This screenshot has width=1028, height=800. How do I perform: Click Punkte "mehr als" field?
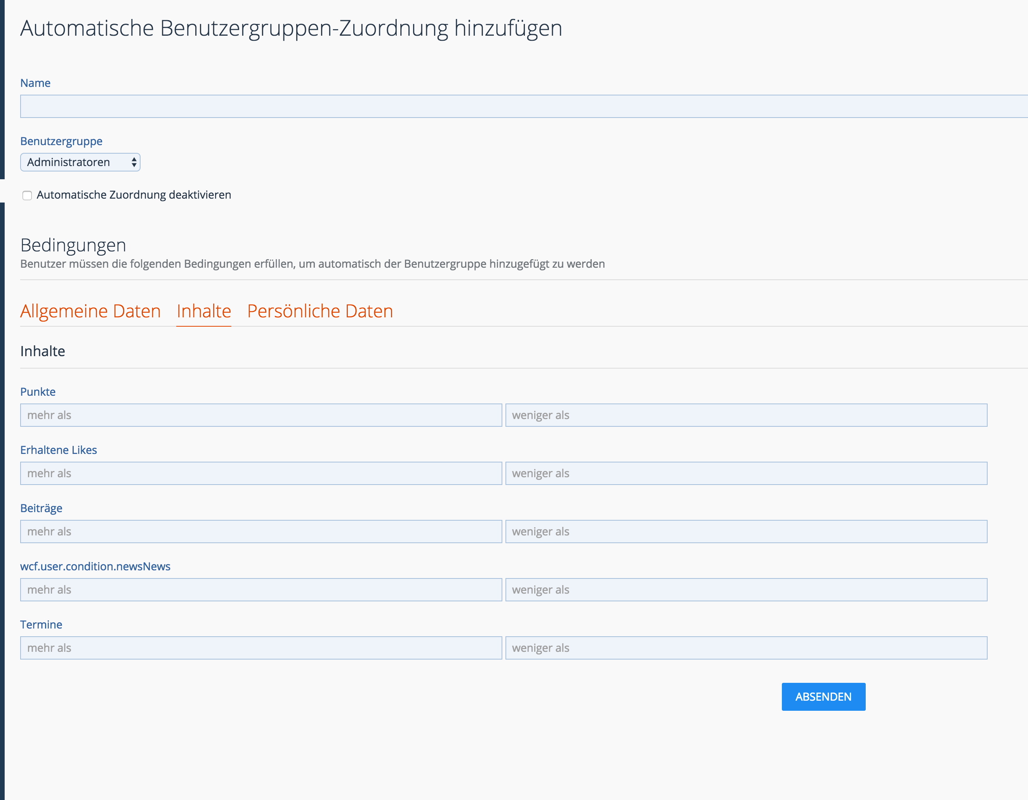coord(261,415)
